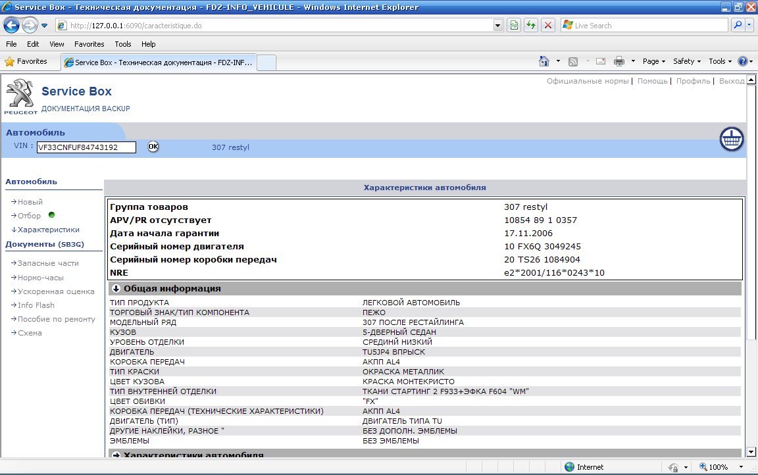Open Нормо-часы sidebar link
The height and width of the screenshot is (475, 758).
pyautogui.click(x=41, y=278)
